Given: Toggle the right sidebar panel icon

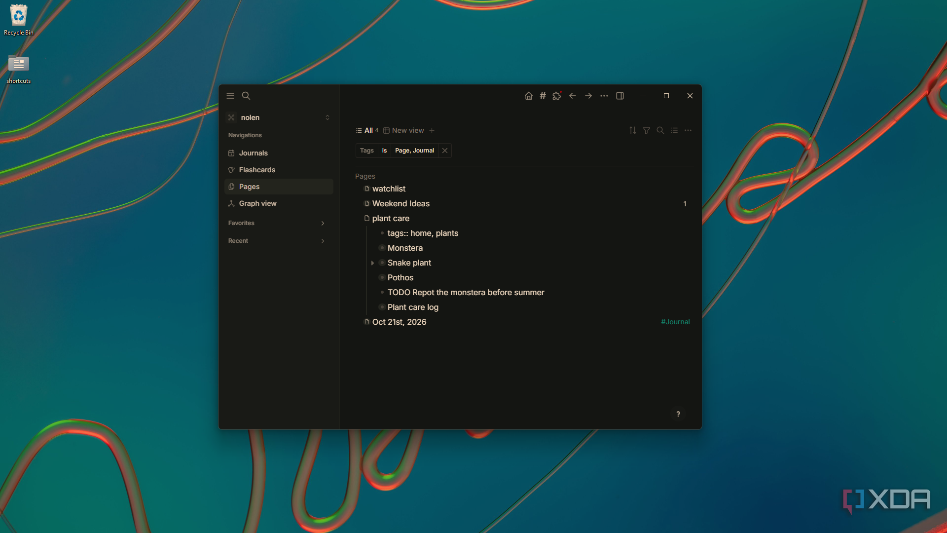Looking at the screenshot, I should [620, 96].
